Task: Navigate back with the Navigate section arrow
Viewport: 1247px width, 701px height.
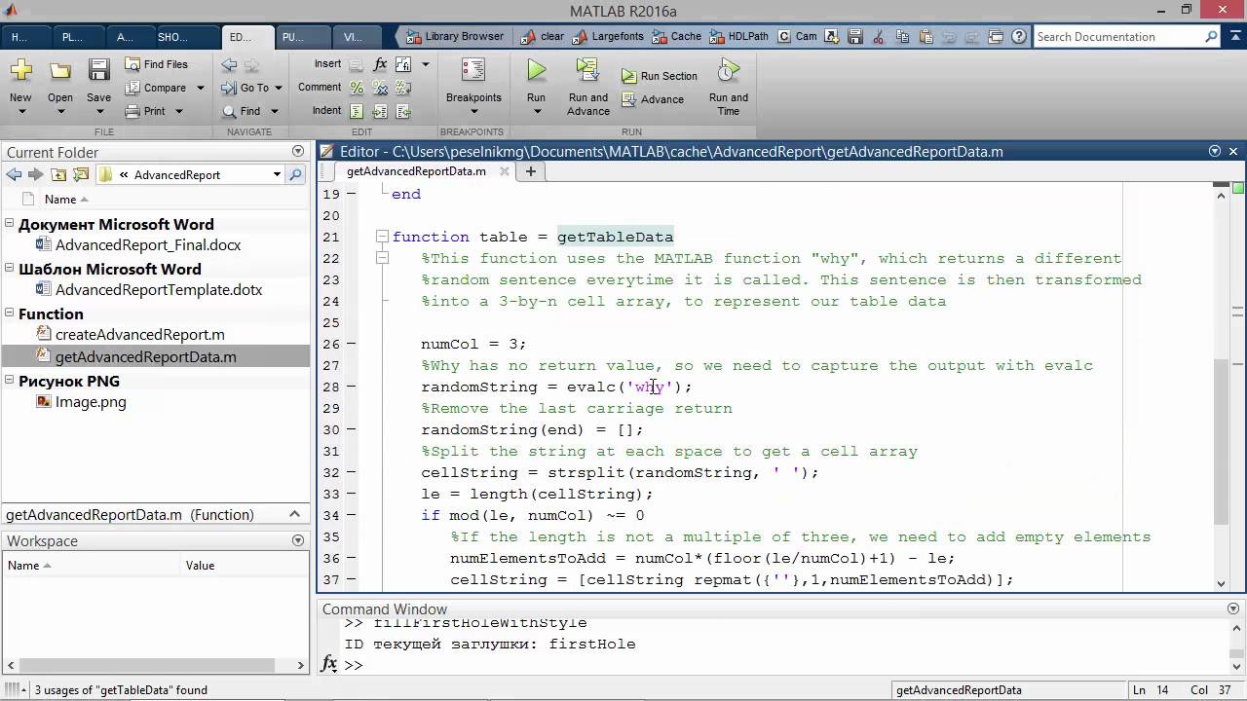Action: (x=229, y=65)
